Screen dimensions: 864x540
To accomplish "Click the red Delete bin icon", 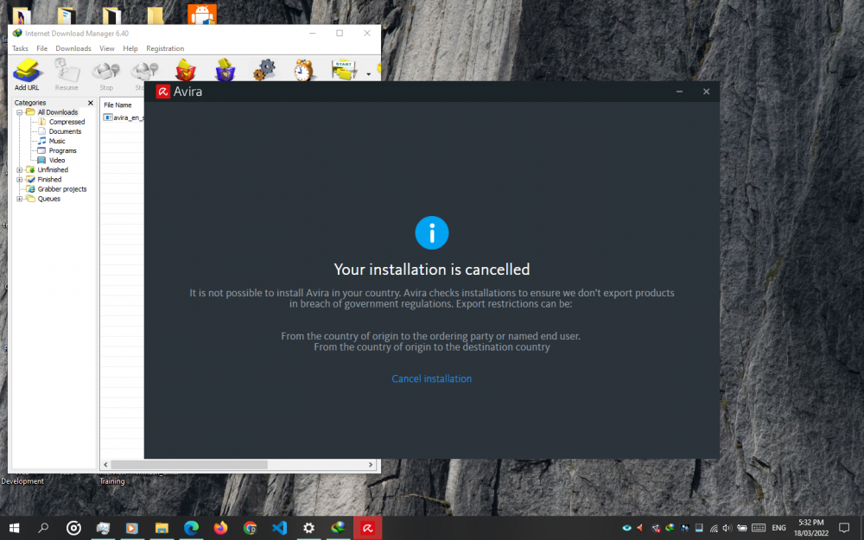I will [x=186, y=70].
